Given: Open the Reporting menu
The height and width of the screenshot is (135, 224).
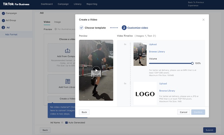Looking at the screenshot, I should (92, 4).
